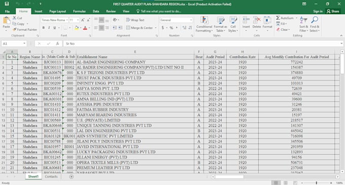Open the File menu

point(7,11)
